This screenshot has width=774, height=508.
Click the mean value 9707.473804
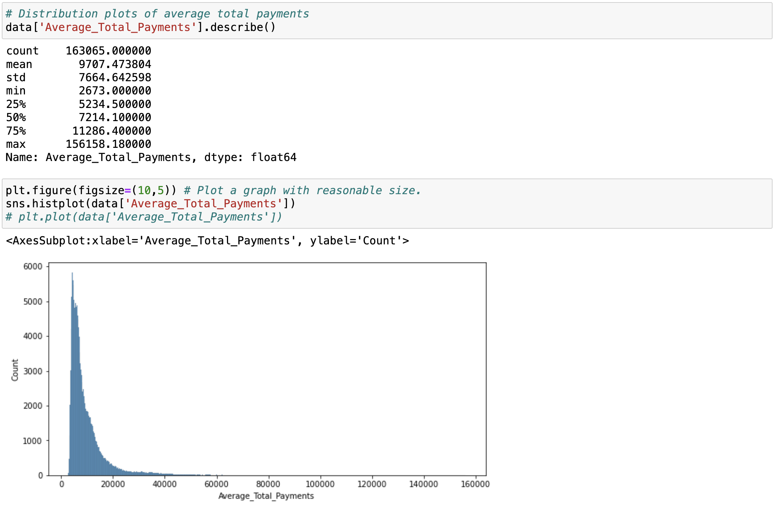point(115,64)
